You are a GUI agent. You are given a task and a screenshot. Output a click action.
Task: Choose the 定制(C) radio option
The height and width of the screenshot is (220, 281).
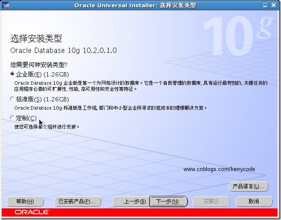tap(12, 118)
